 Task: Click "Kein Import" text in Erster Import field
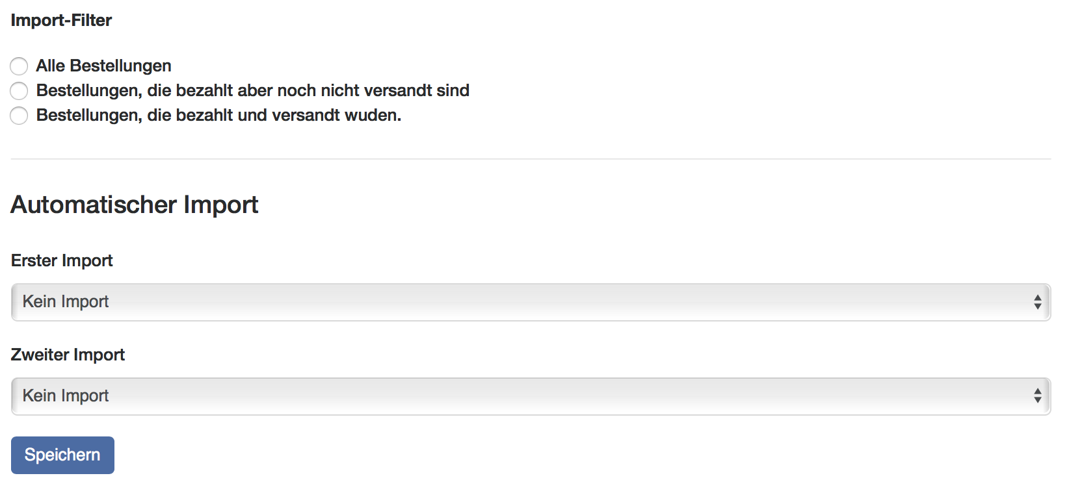(66, 302)
